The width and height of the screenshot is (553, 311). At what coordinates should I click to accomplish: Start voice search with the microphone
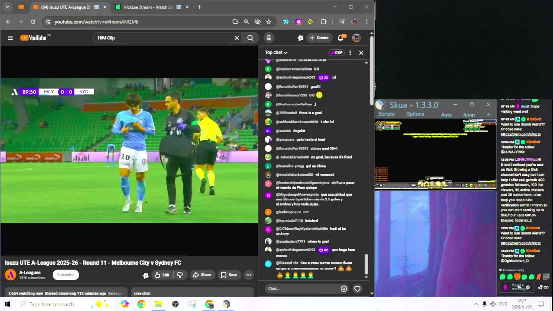coord(269,38)
